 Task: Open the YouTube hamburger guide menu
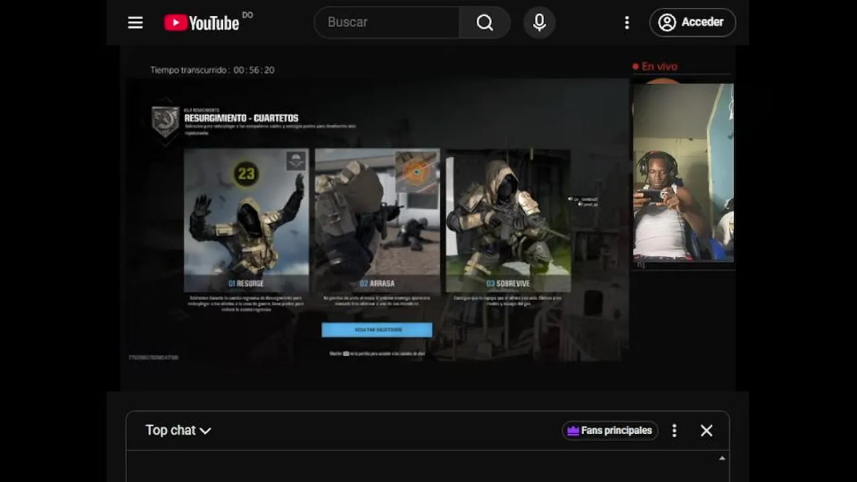click(x=135, y=23)
